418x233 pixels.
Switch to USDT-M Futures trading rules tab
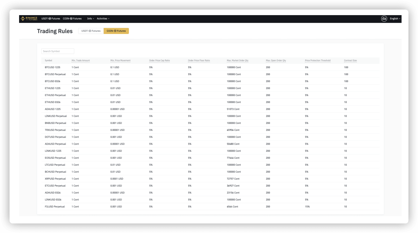tap(91, 31)
